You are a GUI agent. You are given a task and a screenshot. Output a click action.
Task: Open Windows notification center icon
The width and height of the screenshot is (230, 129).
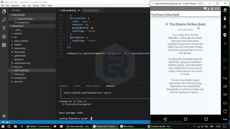pos(225,126)
